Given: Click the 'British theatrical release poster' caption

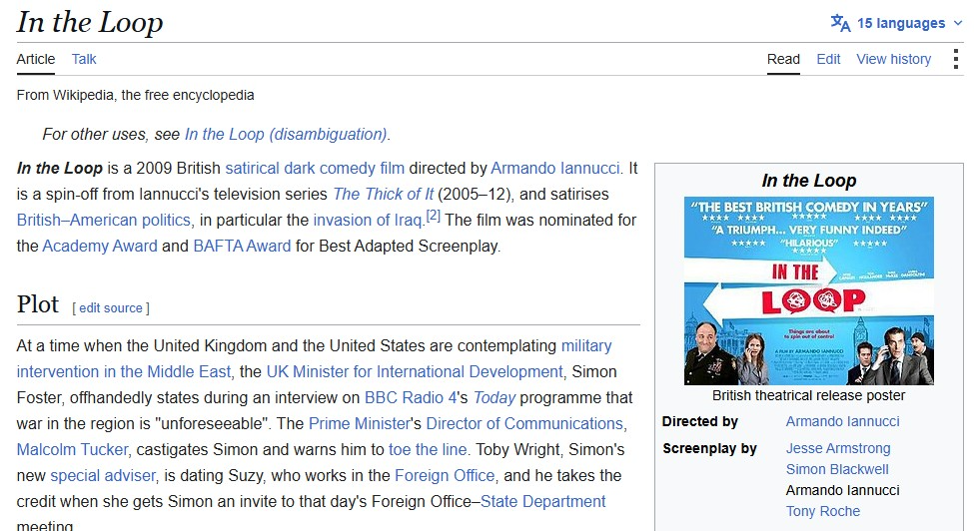Looking at the screenshot, I should pos(809,396).
